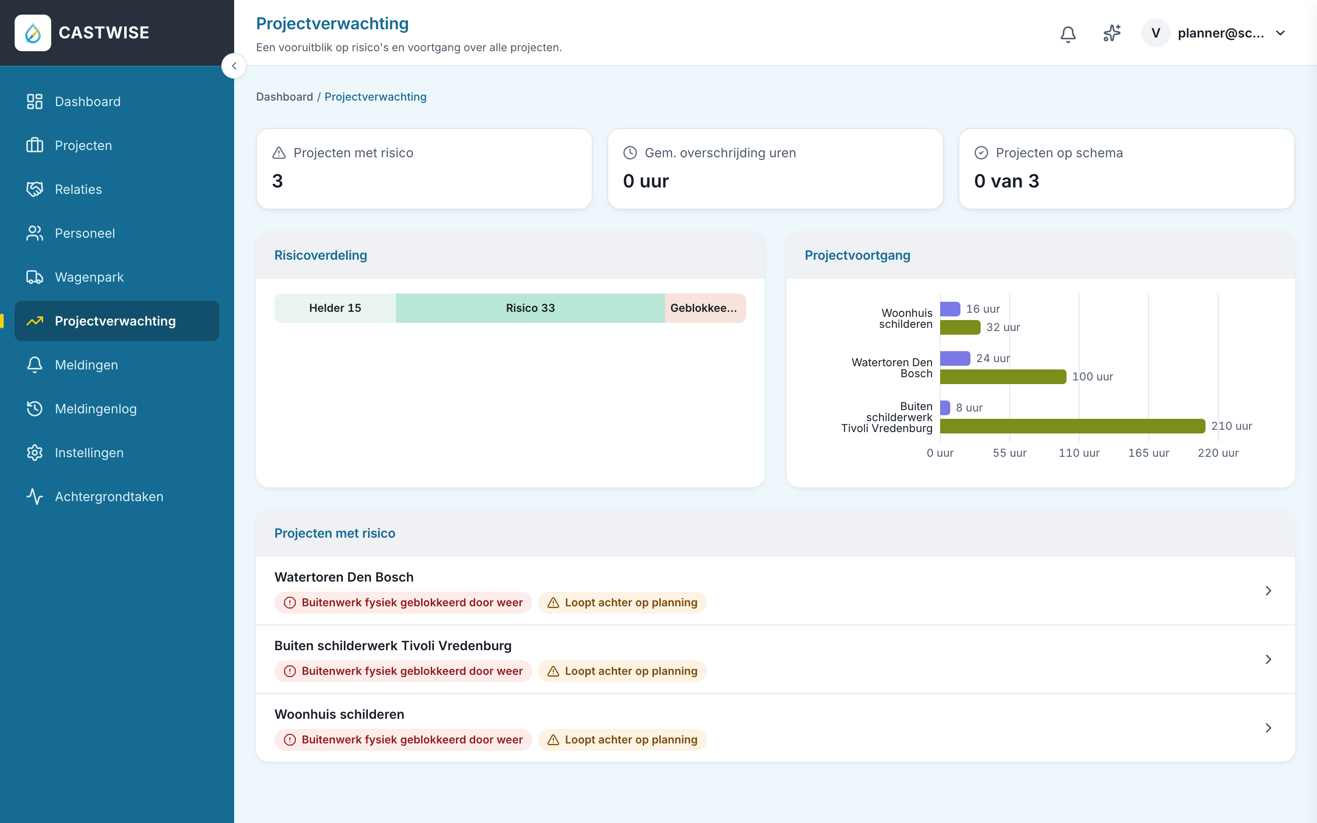Click the Wagenpark truck icon
The width and height of the screenshot is (1317, 823).
click(35, 277)
